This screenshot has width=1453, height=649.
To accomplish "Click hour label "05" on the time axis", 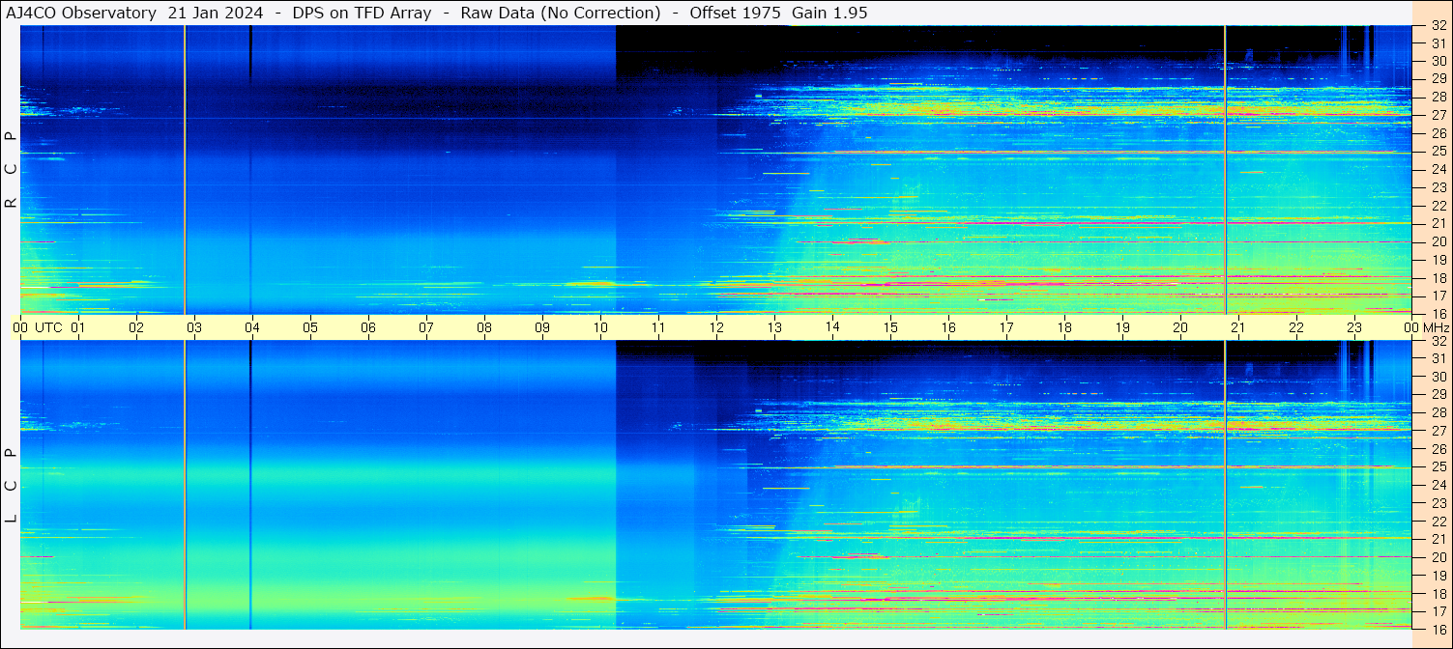I will [310, 327].
